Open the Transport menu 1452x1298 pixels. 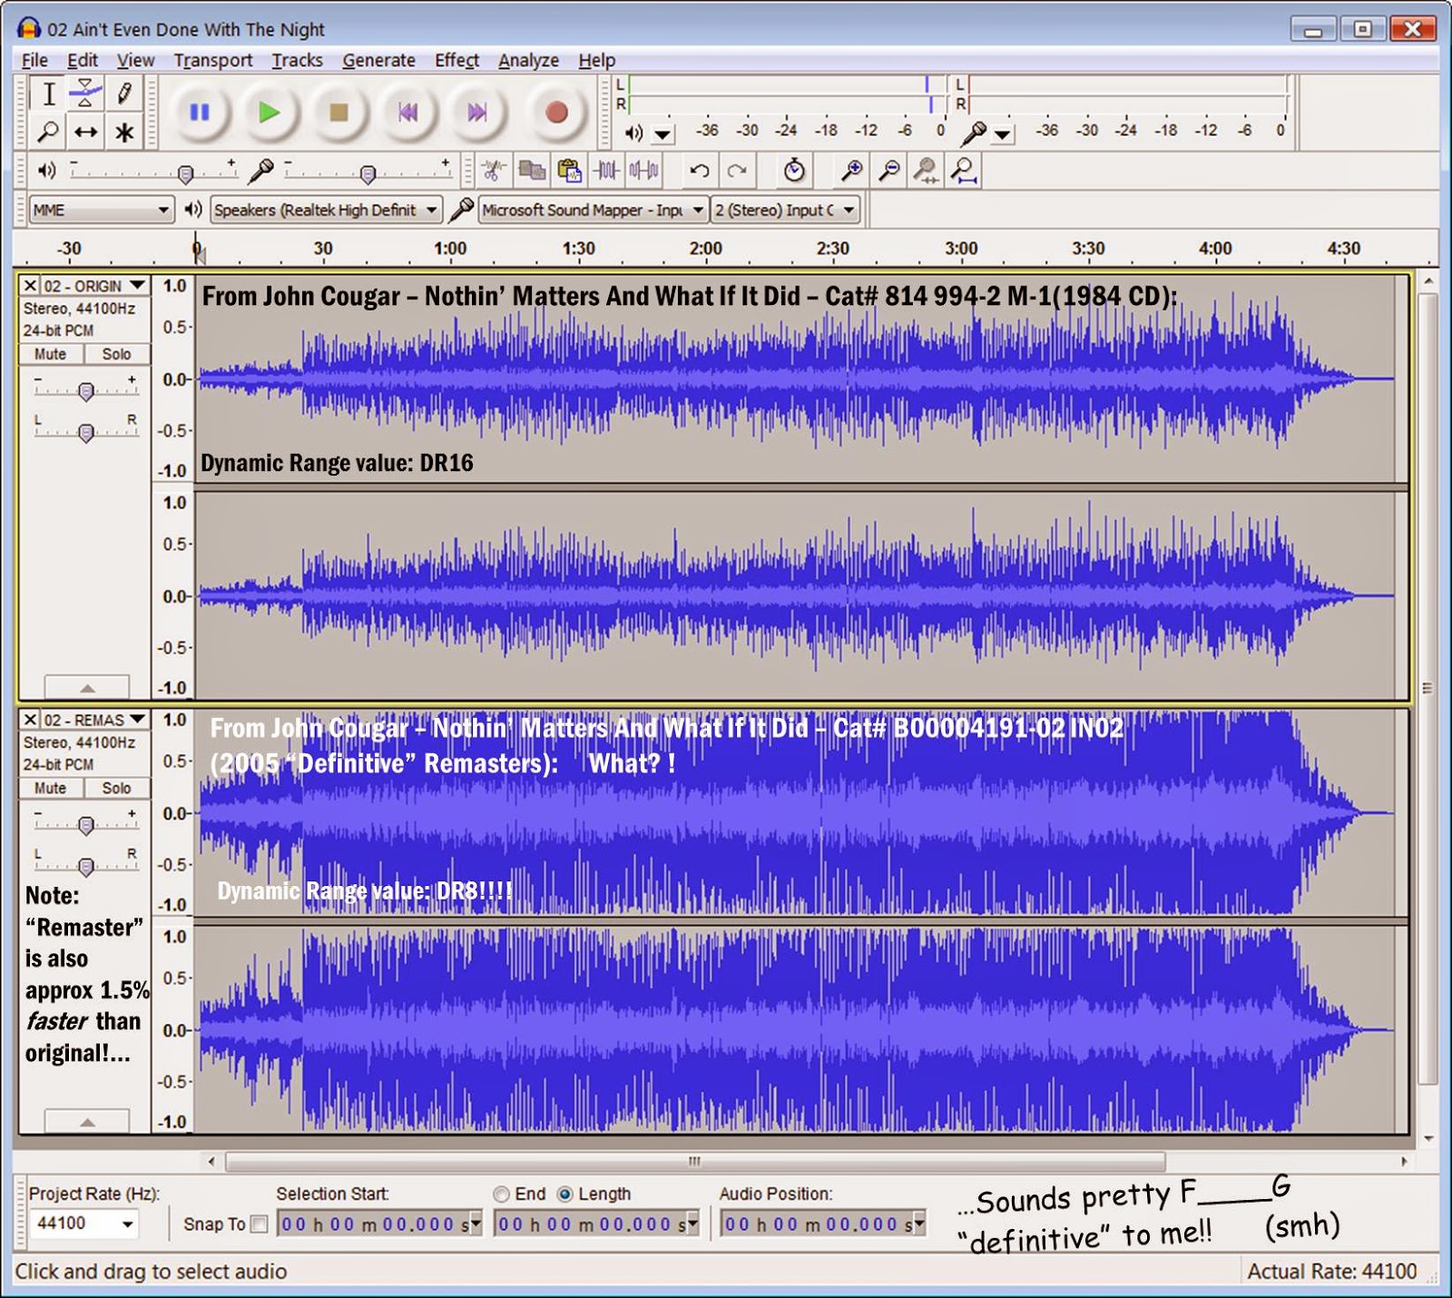[213, 60]
